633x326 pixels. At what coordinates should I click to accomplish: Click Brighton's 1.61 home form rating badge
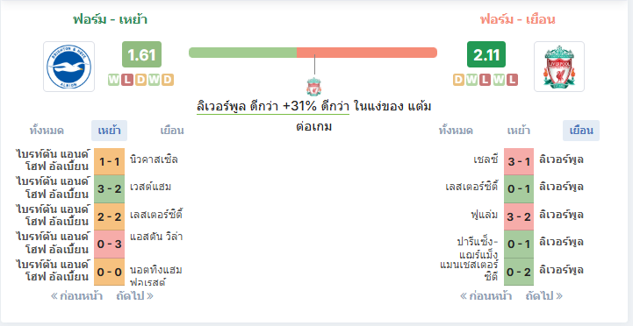coord(141,54)
